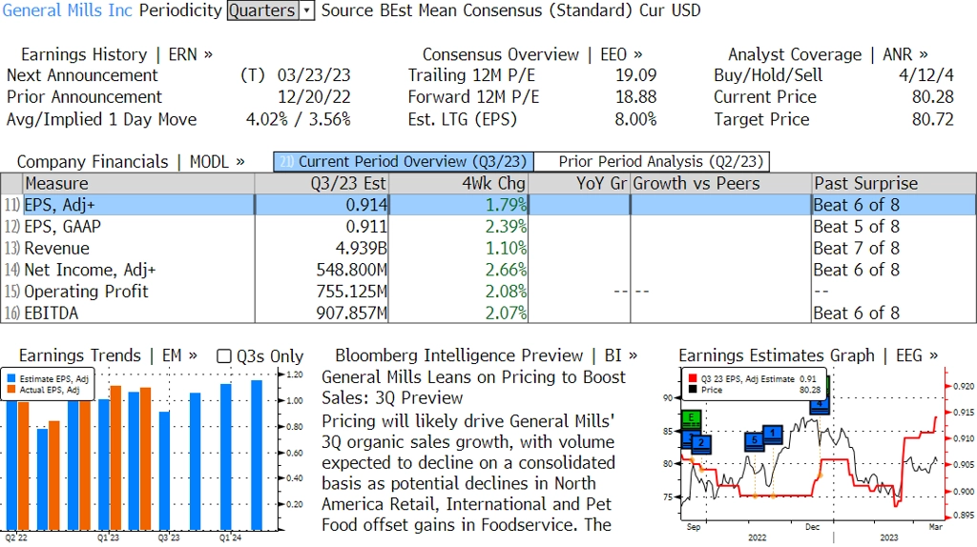Click blue Estimate EPS legend swatch
The image size is (977, 547).
click(x=11, y=378)
